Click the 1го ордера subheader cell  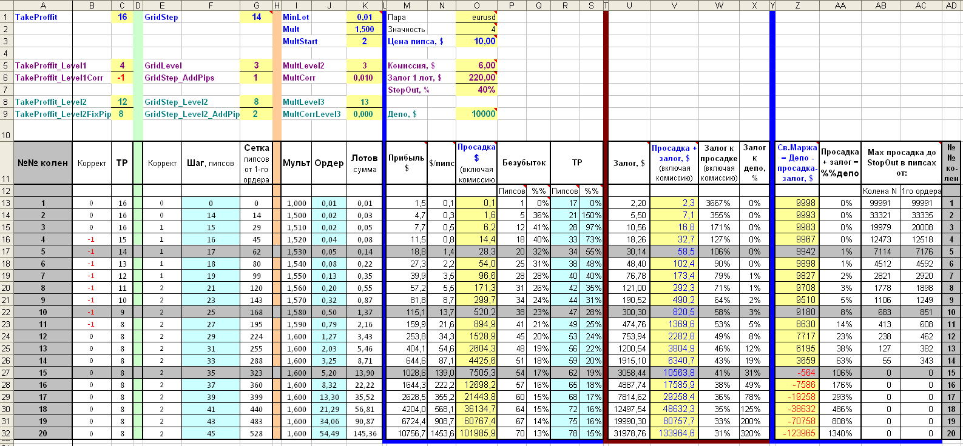921,191
